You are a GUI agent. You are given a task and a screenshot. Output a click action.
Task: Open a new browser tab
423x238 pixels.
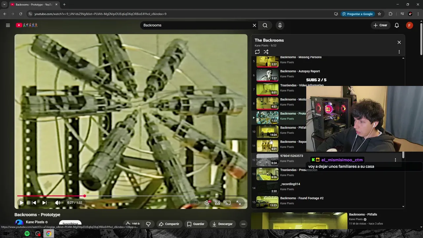pos(64,5)
